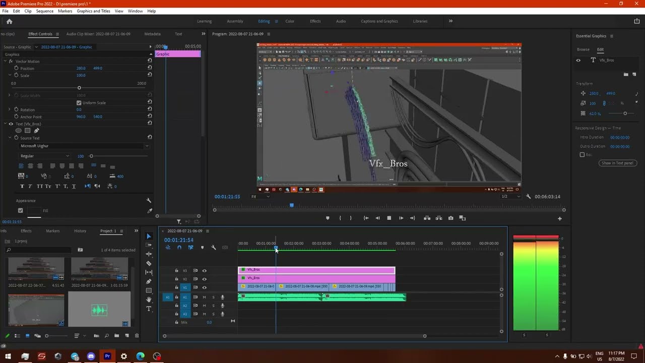645x363 pixels.
Task: Select the Ripple Edit tool
Action: pyautogui.click(x=149, y=254)
